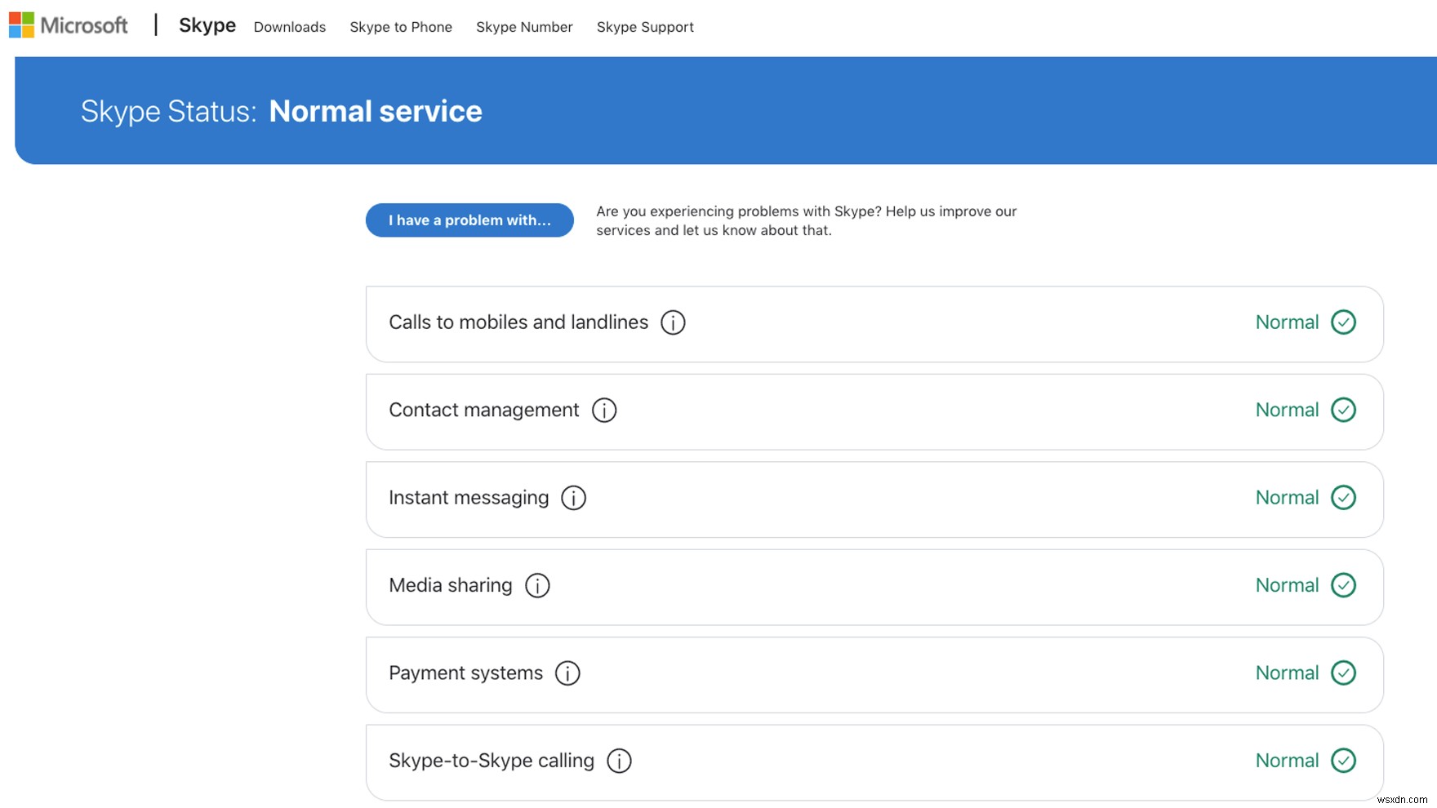Click the Contact management info icon
Viewport: 1437px width, 808px height.
point(604,410)
